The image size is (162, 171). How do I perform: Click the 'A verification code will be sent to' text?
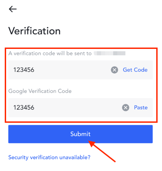coord(50,53)
